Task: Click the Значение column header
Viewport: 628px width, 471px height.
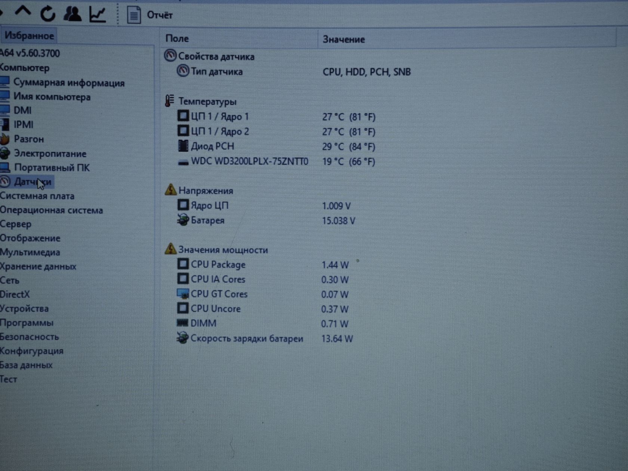Action: pyautogui.click(x=467, y=39)
